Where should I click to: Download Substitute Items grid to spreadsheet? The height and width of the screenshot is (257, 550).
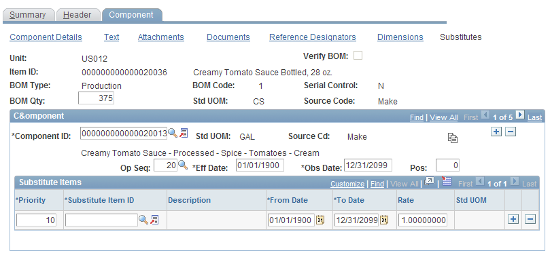point(446,182)
